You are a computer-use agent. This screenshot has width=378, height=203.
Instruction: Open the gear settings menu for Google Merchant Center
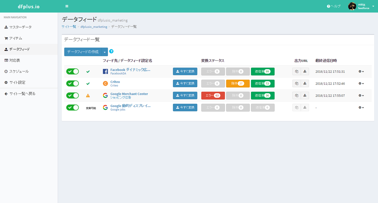[361, 96]
